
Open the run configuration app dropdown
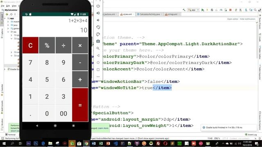pyautogui.click(x=194, y=10)
